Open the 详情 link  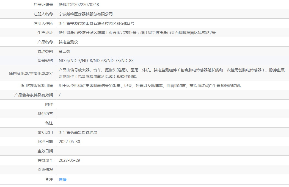[62, 180]
